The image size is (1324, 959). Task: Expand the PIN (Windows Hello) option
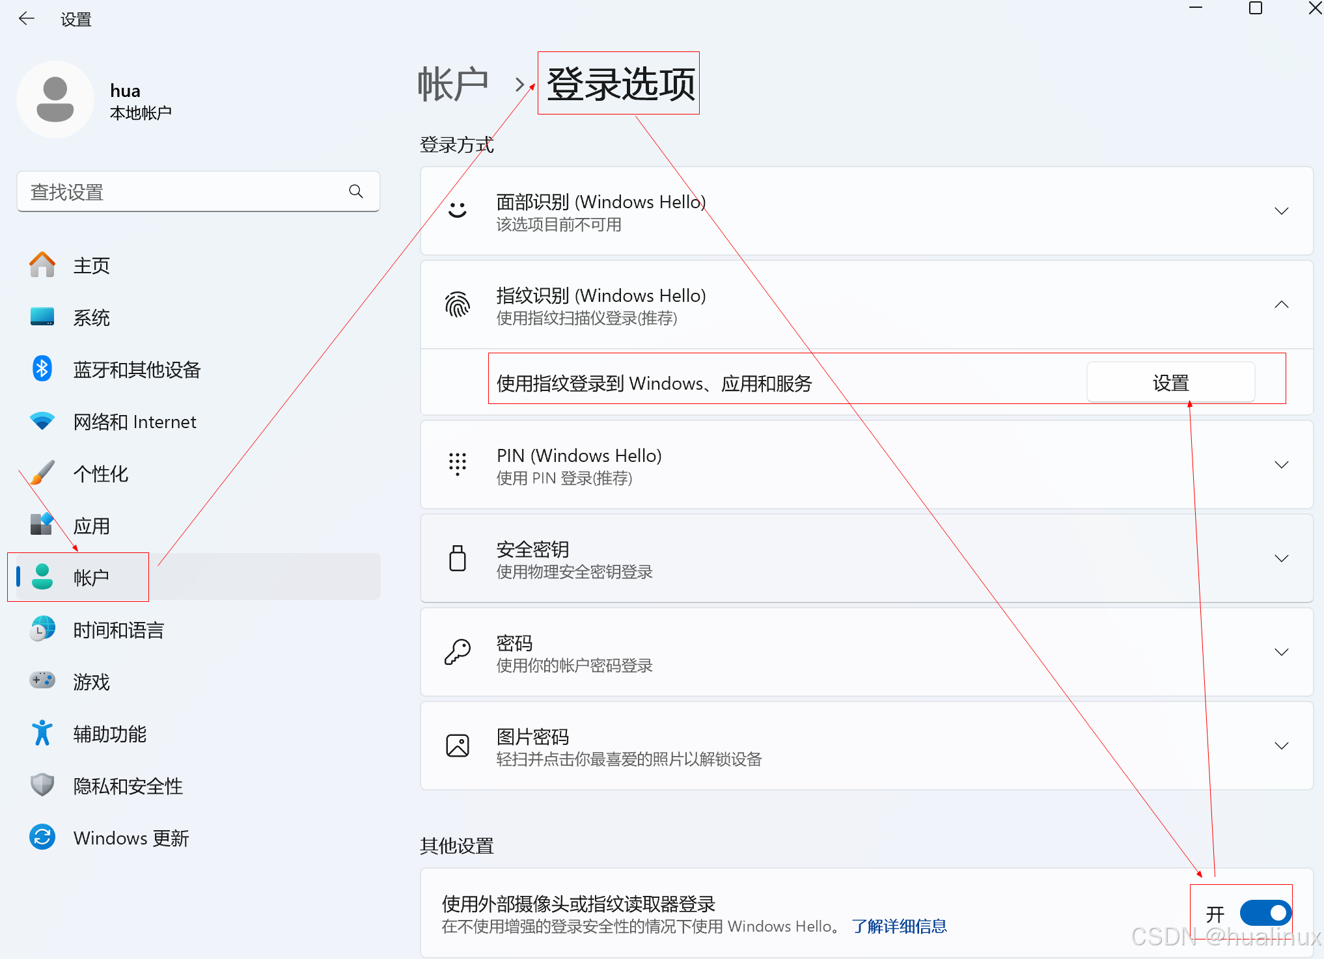(1281, 465)
